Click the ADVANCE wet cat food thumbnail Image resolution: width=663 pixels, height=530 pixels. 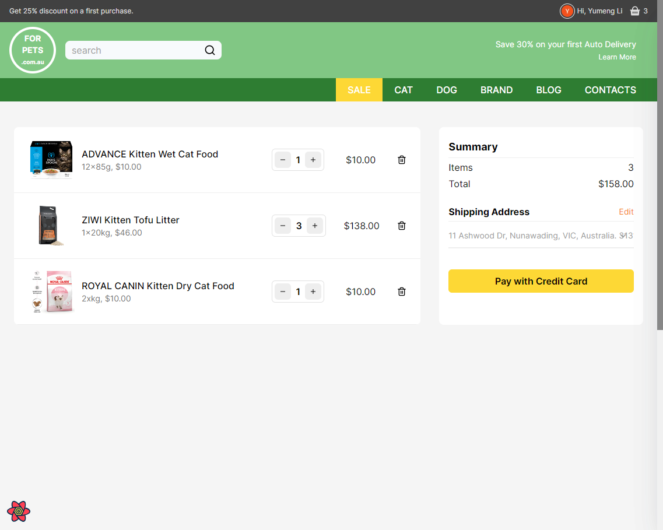click(x=51, y=160)
